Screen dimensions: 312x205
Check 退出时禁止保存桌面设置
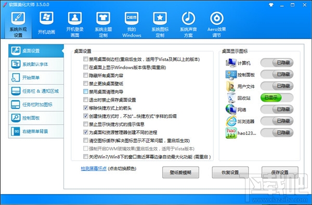86,100
